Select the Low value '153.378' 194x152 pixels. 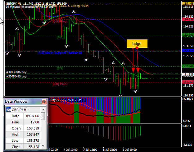pyautogui.click(x=33, y=141)
